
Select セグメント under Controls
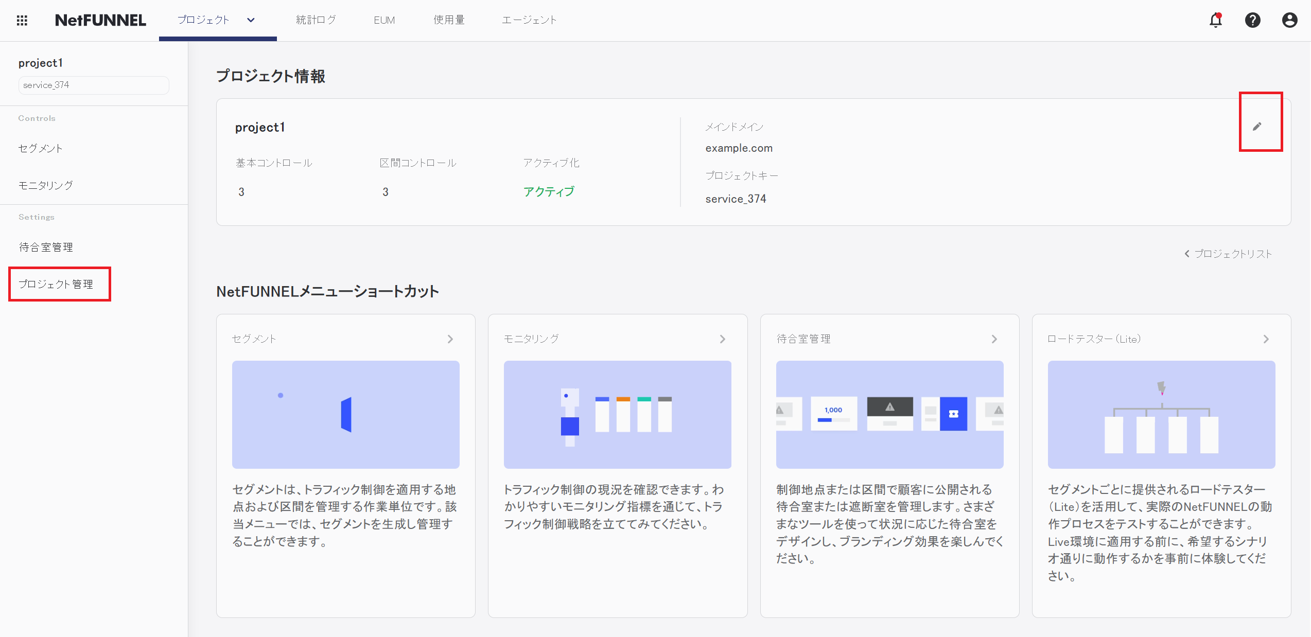point(40,148)
